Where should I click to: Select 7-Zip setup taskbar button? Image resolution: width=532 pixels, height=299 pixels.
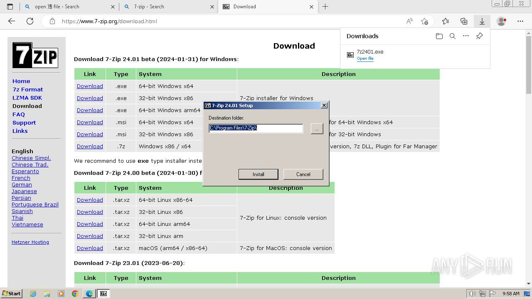[x=103, y=294]
